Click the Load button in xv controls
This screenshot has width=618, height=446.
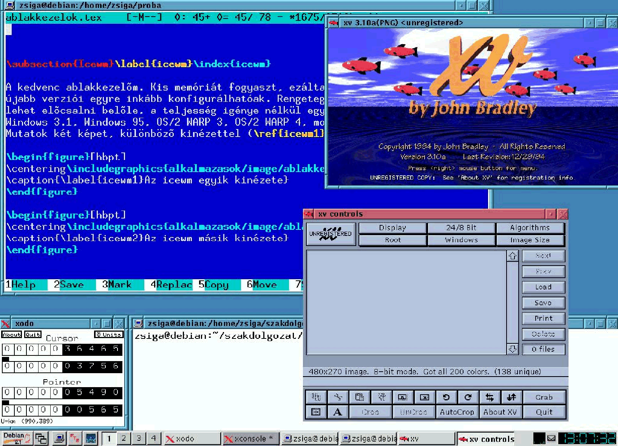pos(544,287)
